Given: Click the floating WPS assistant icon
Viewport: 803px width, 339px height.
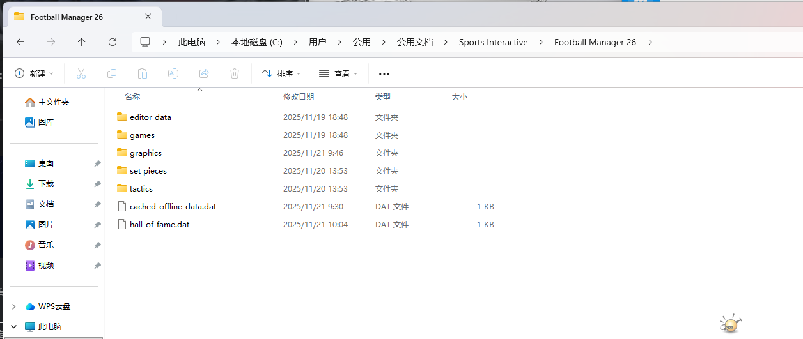Looking at the screenshot, I should pyautogui.click(x=731, y=324).
